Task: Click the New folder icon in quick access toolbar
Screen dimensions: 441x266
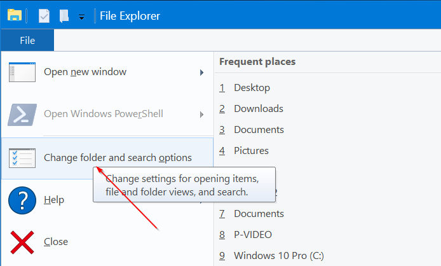Action: click(64, 16)
